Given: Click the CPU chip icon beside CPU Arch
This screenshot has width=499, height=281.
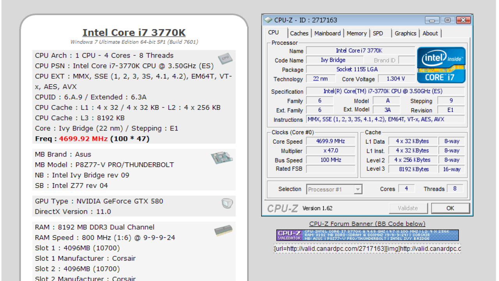Looking at the screenshot, I should tap(225, 58).
